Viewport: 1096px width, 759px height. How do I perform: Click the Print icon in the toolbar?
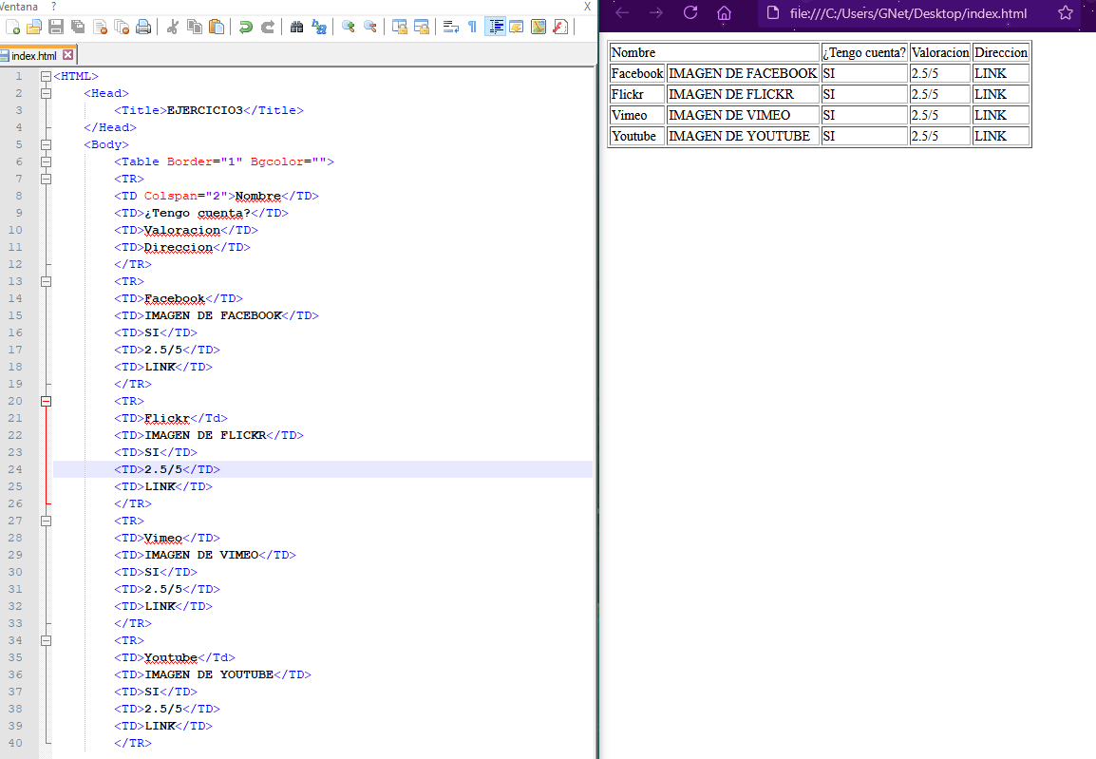142,27
